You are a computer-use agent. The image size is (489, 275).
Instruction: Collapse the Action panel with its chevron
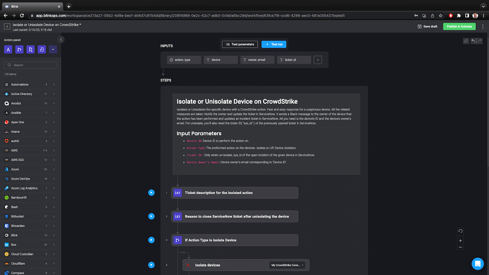[61, 39]
